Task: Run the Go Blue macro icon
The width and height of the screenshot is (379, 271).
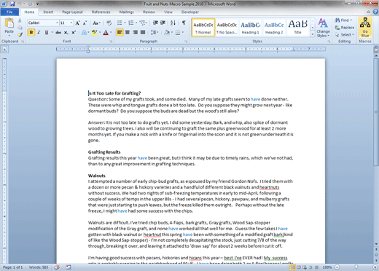Action: tap(365, 28)
